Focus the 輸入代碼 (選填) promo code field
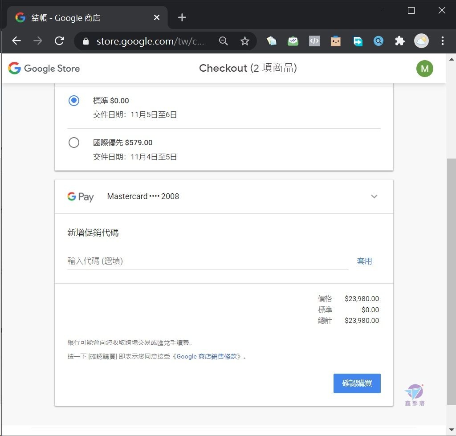 tap(208, 261)
